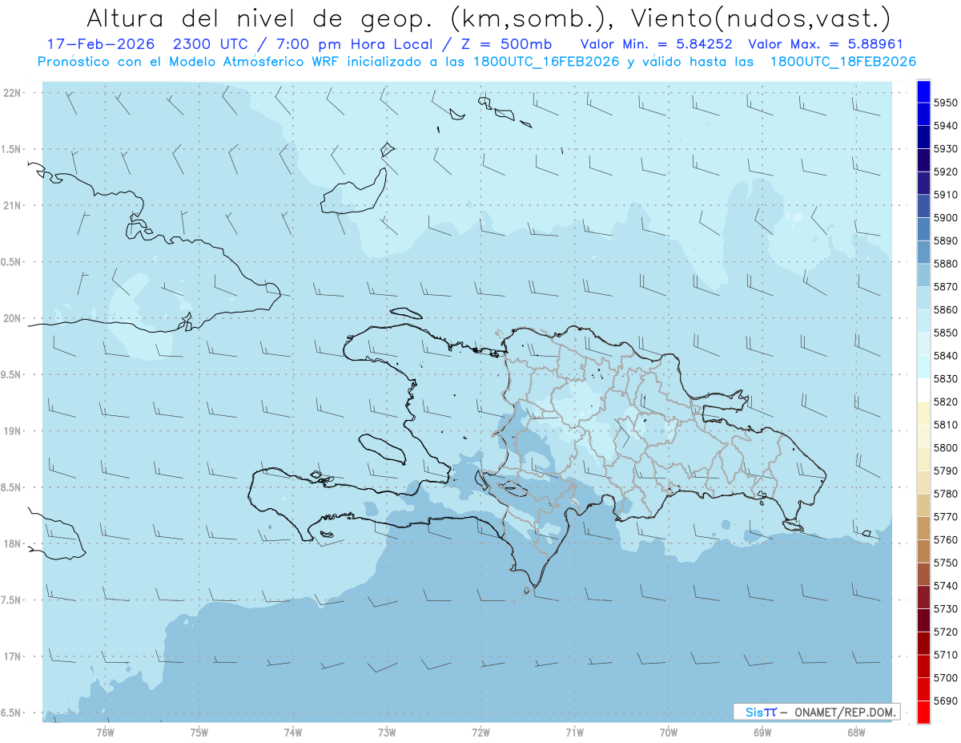The width and height of the screenshot is (961, 743).
Task: Click the '73W' longitude axis label
Action: click(387, 733)
